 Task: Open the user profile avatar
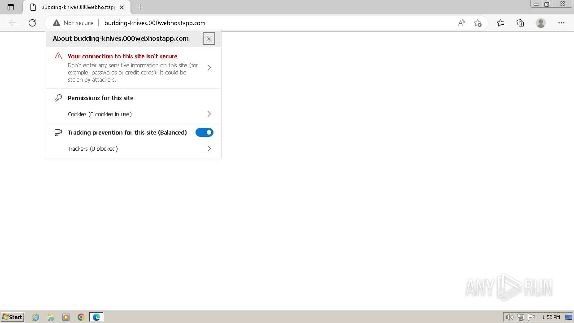point(541,23)
